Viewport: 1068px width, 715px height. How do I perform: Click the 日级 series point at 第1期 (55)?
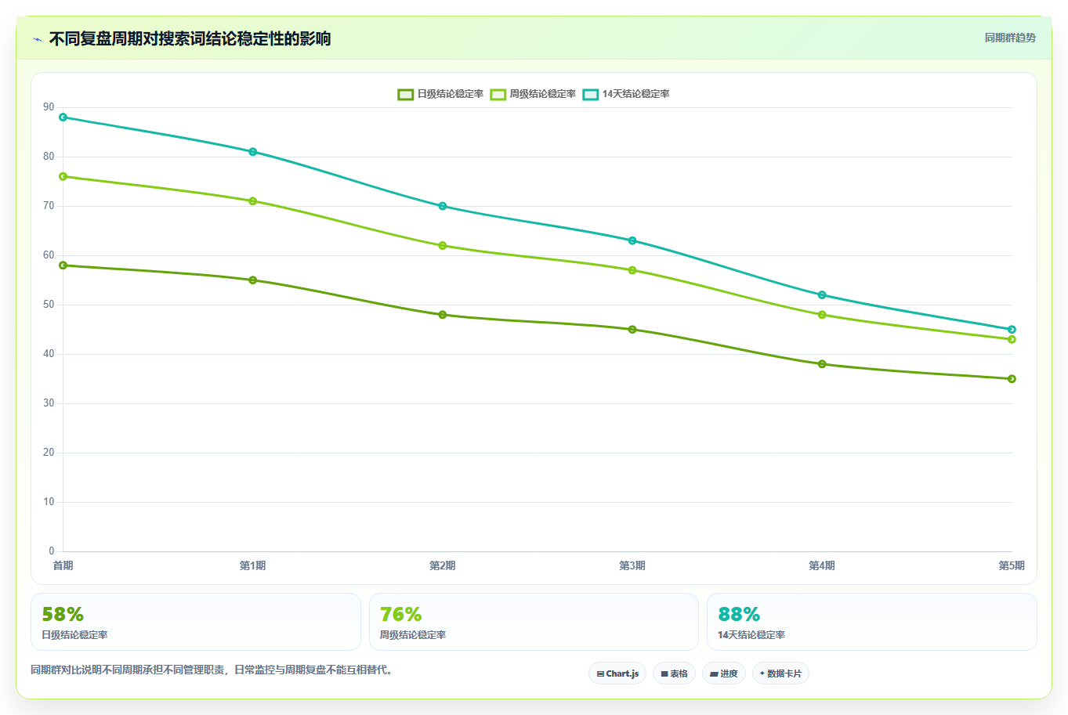pyautogui.click(x=253, y=280)
